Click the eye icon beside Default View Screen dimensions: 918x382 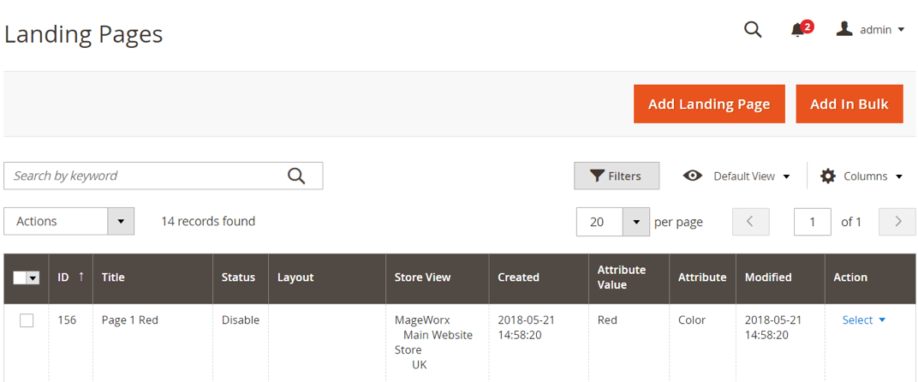coord(693,176)
